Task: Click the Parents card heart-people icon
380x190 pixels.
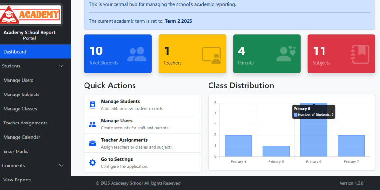Action: click(x=286, y=54)
